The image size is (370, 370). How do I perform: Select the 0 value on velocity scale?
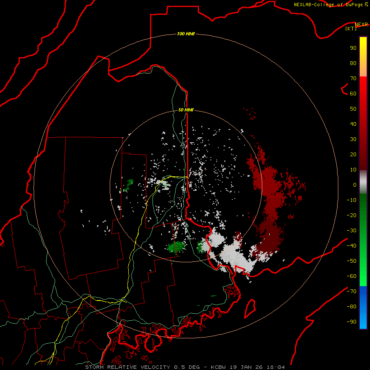(x=355, y=185)
